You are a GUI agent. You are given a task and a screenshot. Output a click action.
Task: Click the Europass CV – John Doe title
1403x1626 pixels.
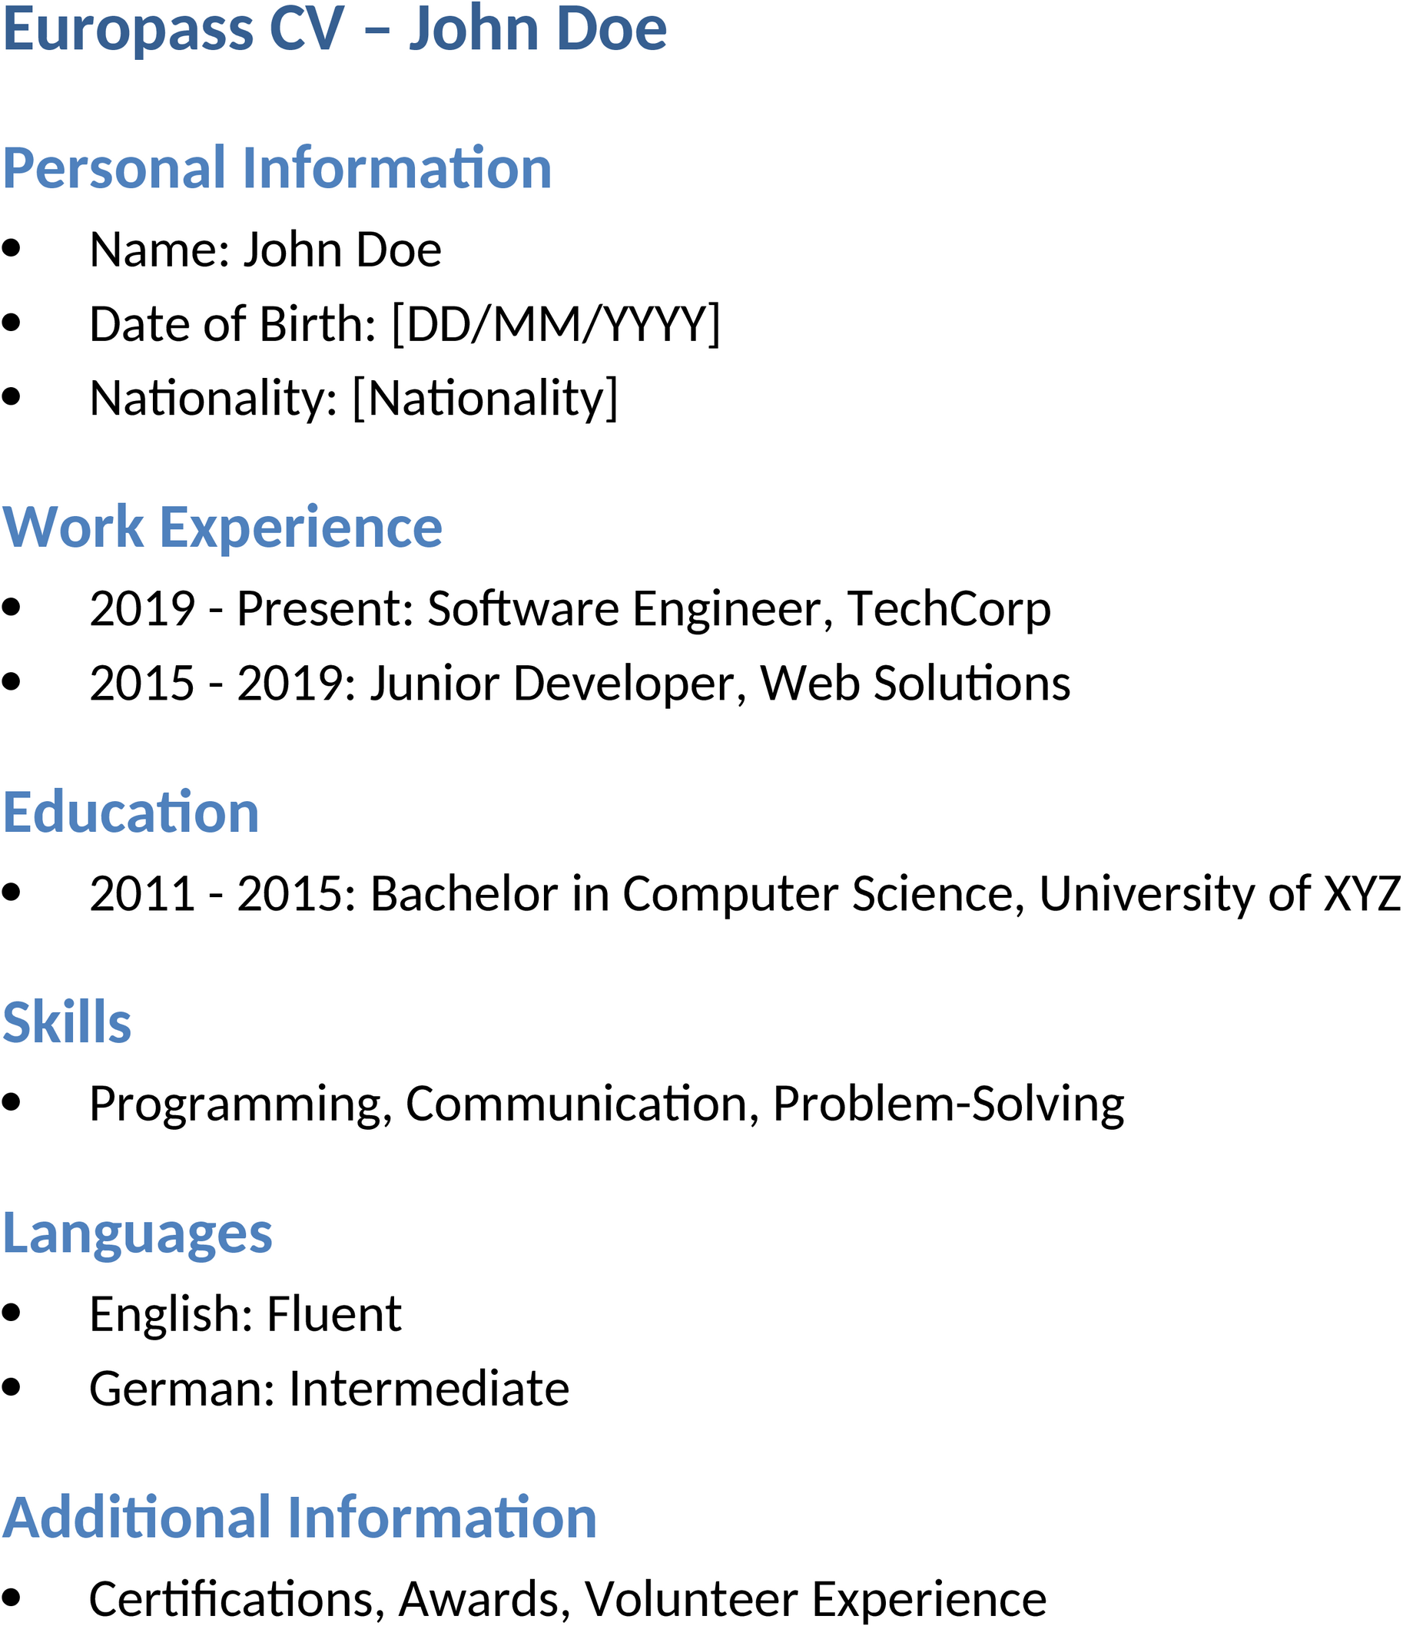pyautogui.click(x=335, y=29)
